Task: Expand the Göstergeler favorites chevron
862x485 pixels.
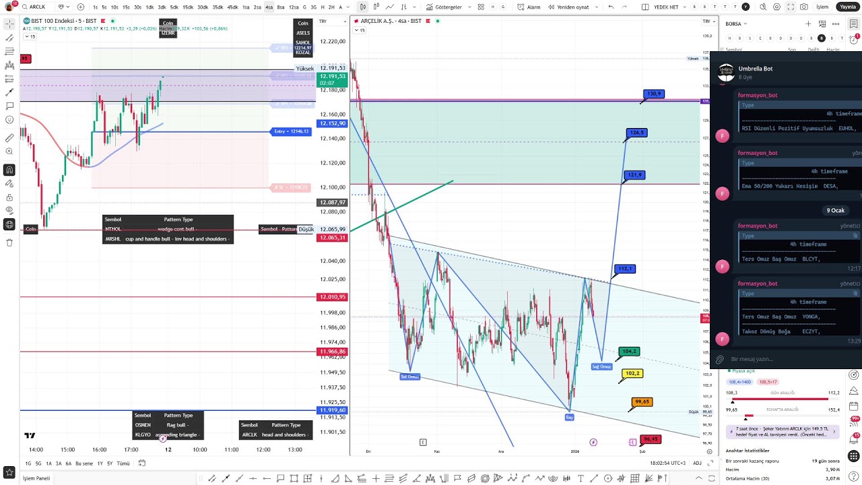Action: (x=468, y=7)
